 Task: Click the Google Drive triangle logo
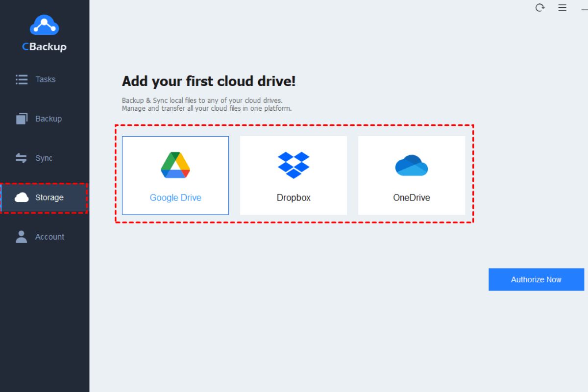pos(175,165)
